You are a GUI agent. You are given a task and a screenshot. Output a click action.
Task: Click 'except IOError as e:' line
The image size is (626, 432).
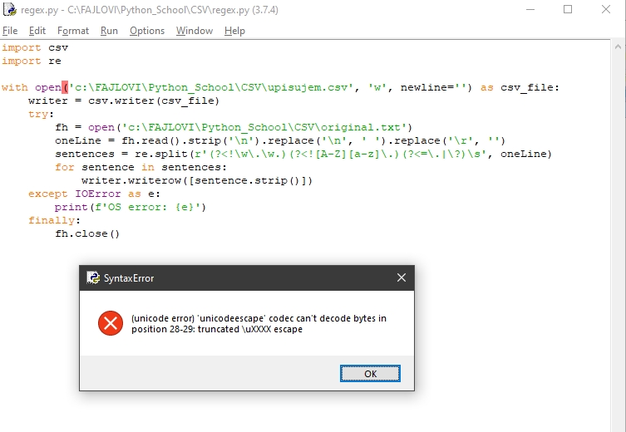pos(94,194)
